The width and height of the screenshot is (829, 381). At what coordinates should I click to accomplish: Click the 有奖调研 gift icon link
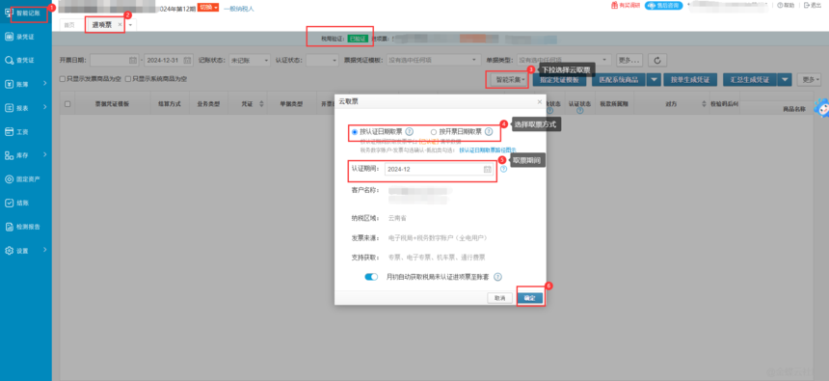[626, 5]
